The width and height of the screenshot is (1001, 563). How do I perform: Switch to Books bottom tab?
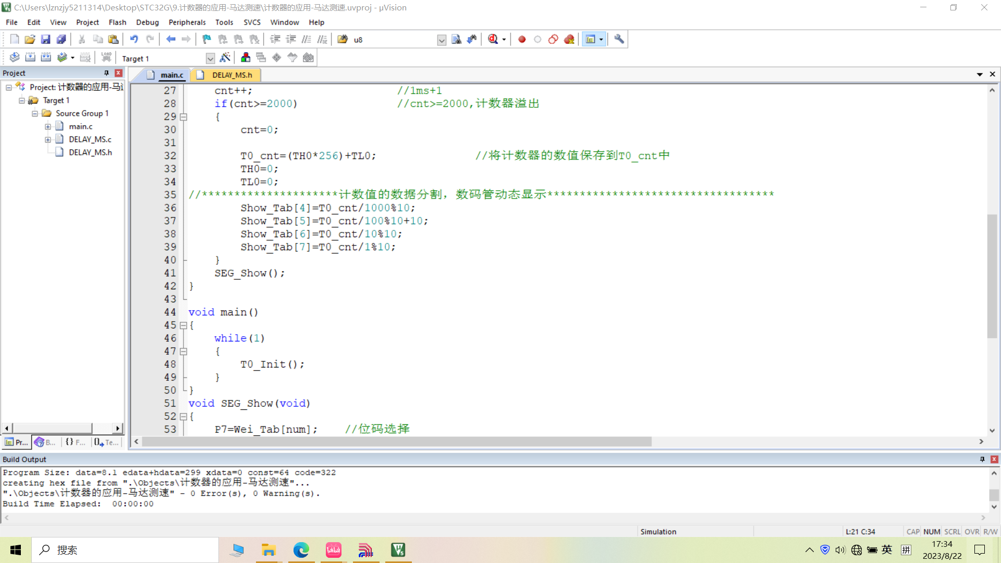click(45, 442)
